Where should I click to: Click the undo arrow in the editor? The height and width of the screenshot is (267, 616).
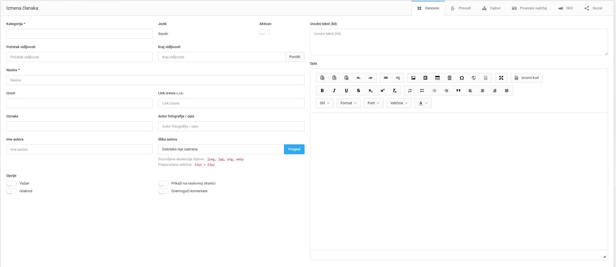pos(358,78)
